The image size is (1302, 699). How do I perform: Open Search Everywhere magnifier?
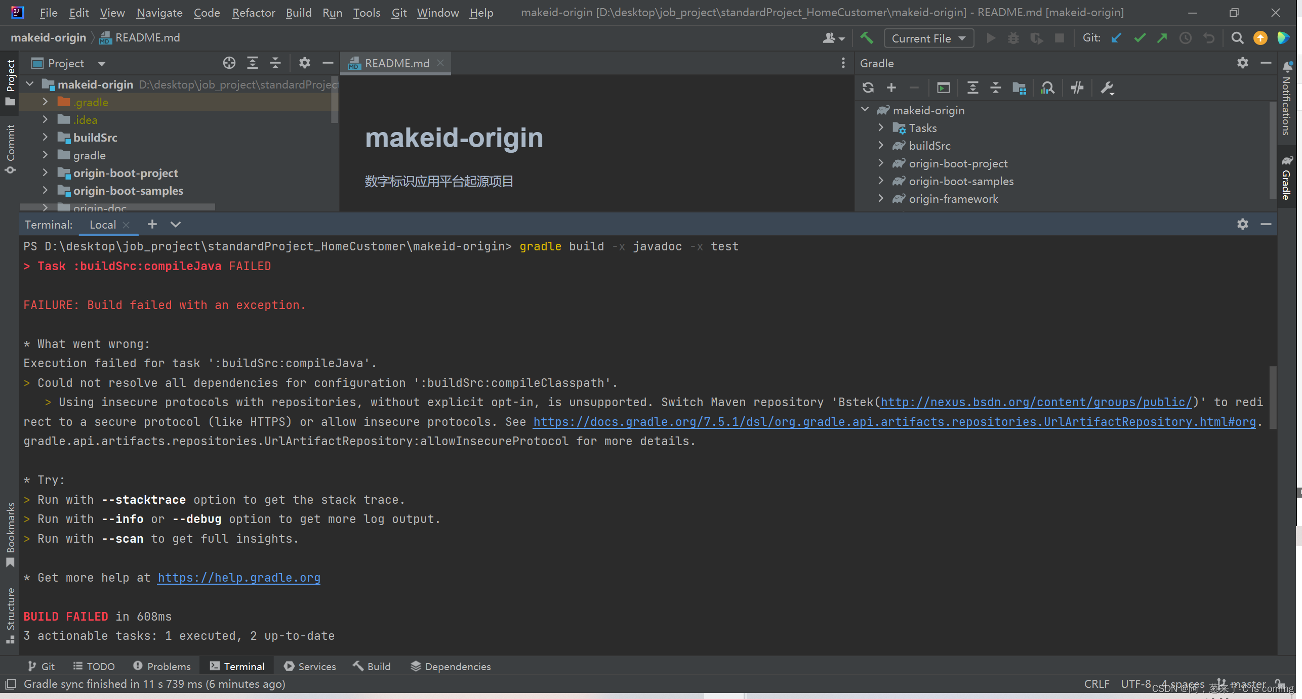point(1237,38)
